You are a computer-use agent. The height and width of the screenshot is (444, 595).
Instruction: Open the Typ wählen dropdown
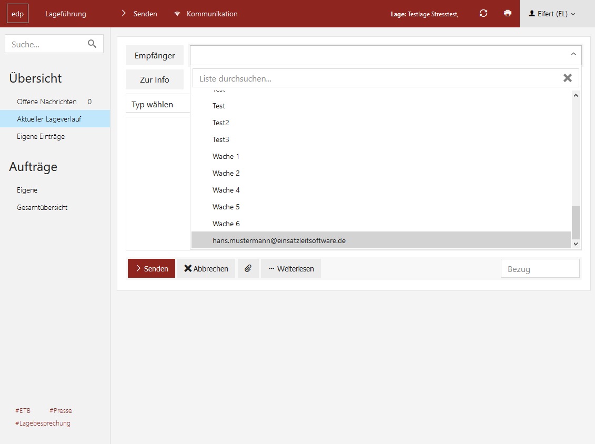[158, 104]
